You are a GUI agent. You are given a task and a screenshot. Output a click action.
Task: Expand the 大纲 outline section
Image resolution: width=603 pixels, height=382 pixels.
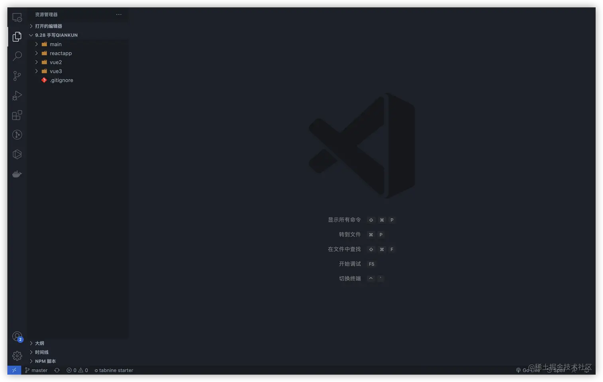point(78,343)
